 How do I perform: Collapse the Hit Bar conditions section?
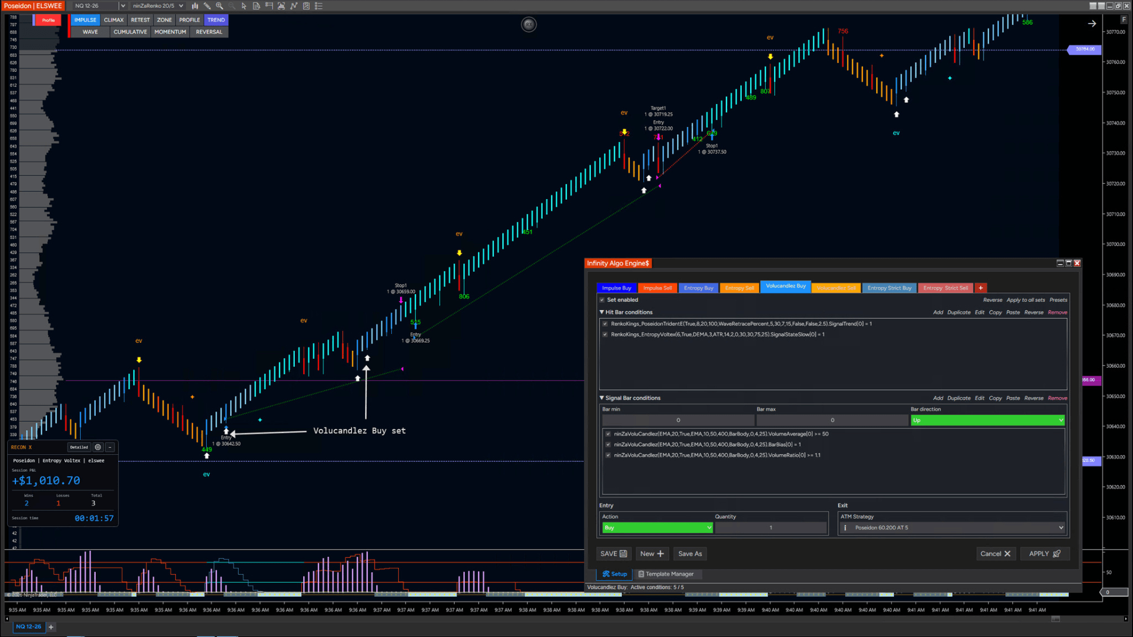(x=602, y=312)
